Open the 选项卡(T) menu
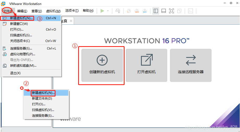 click(72, 11)
